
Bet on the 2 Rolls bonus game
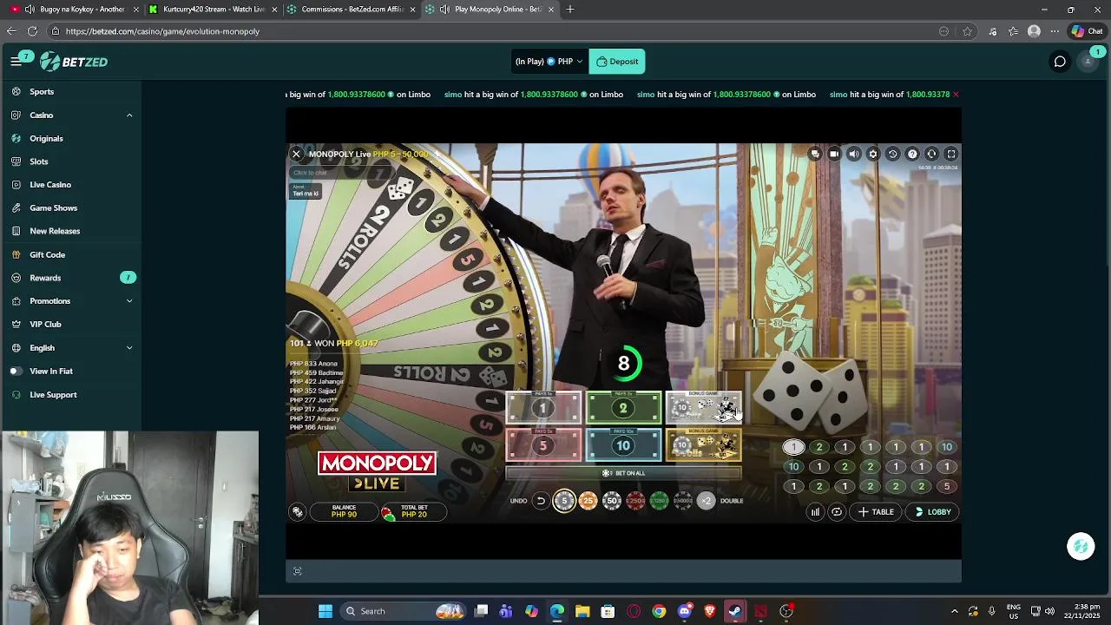[703, 407]
